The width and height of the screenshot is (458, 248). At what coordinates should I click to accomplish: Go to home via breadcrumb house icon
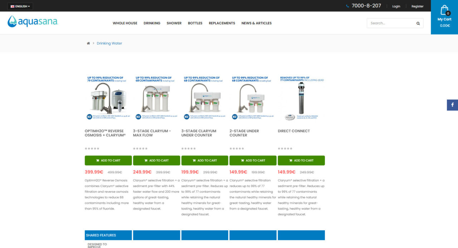click(x=88, y=43)
